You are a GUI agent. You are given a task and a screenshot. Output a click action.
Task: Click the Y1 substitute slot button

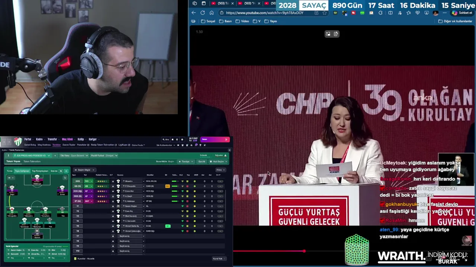pos(78,206)
